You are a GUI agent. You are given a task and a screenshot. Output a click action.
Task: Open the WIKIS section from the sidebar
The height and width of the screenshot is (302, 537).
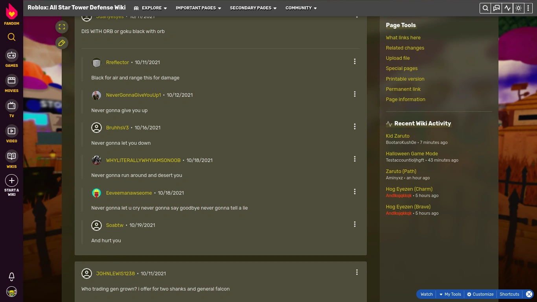pyautogui.click(x=11, y=159)
